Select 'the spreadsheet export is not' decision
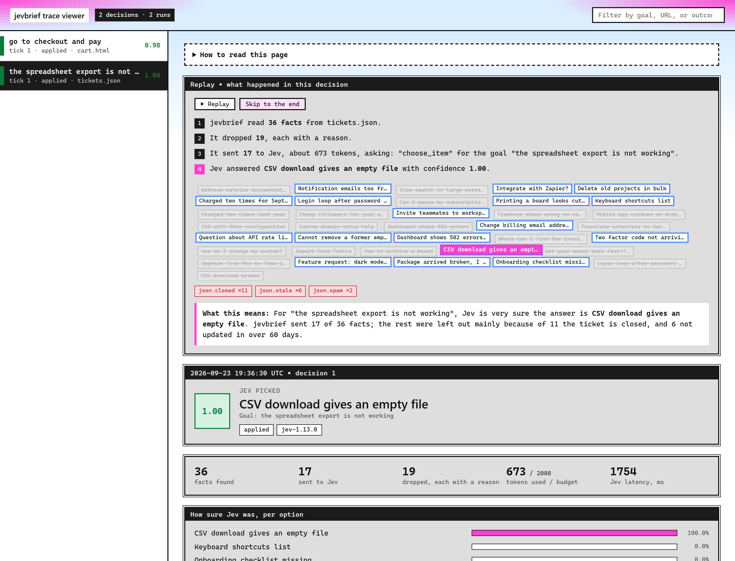The image size is (735, 561). tap(83, 76)
